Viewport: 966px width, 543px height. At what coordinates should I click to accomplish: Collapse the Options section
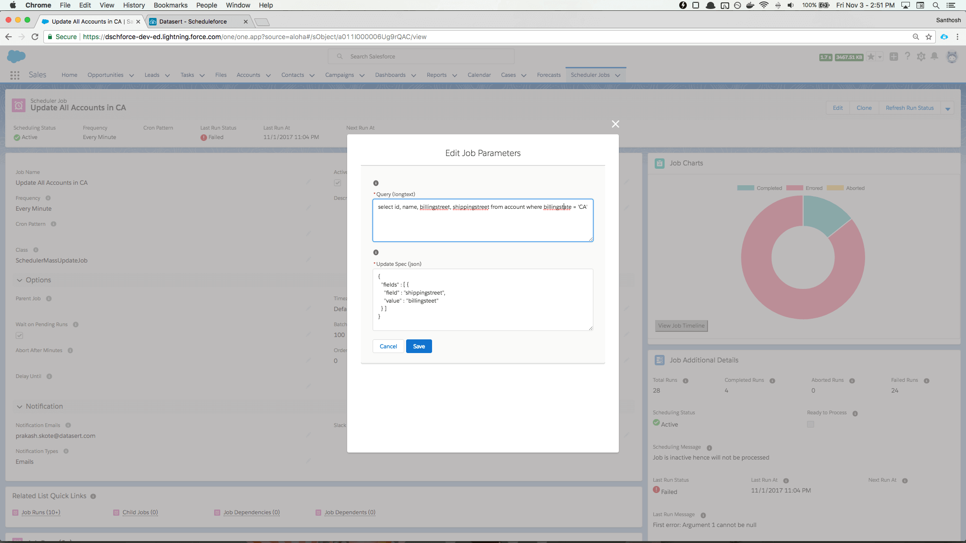[x=20, y=280]
